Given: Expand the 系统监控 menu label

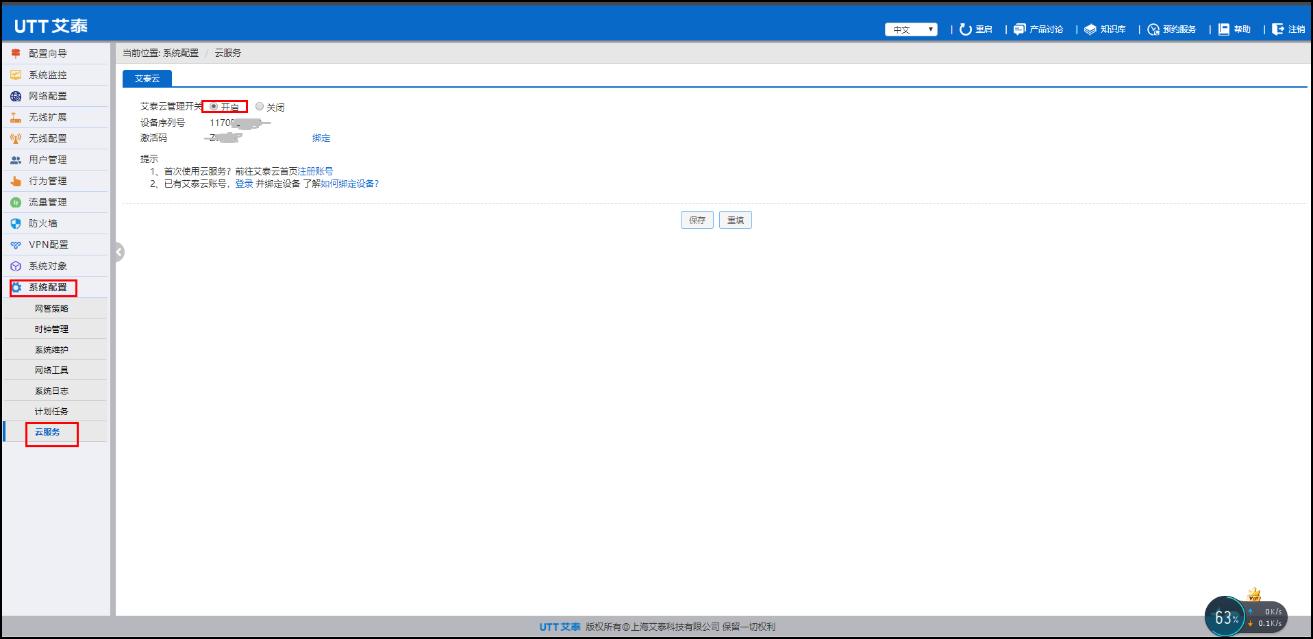Looking at the screenshot, I should (48, 75).
